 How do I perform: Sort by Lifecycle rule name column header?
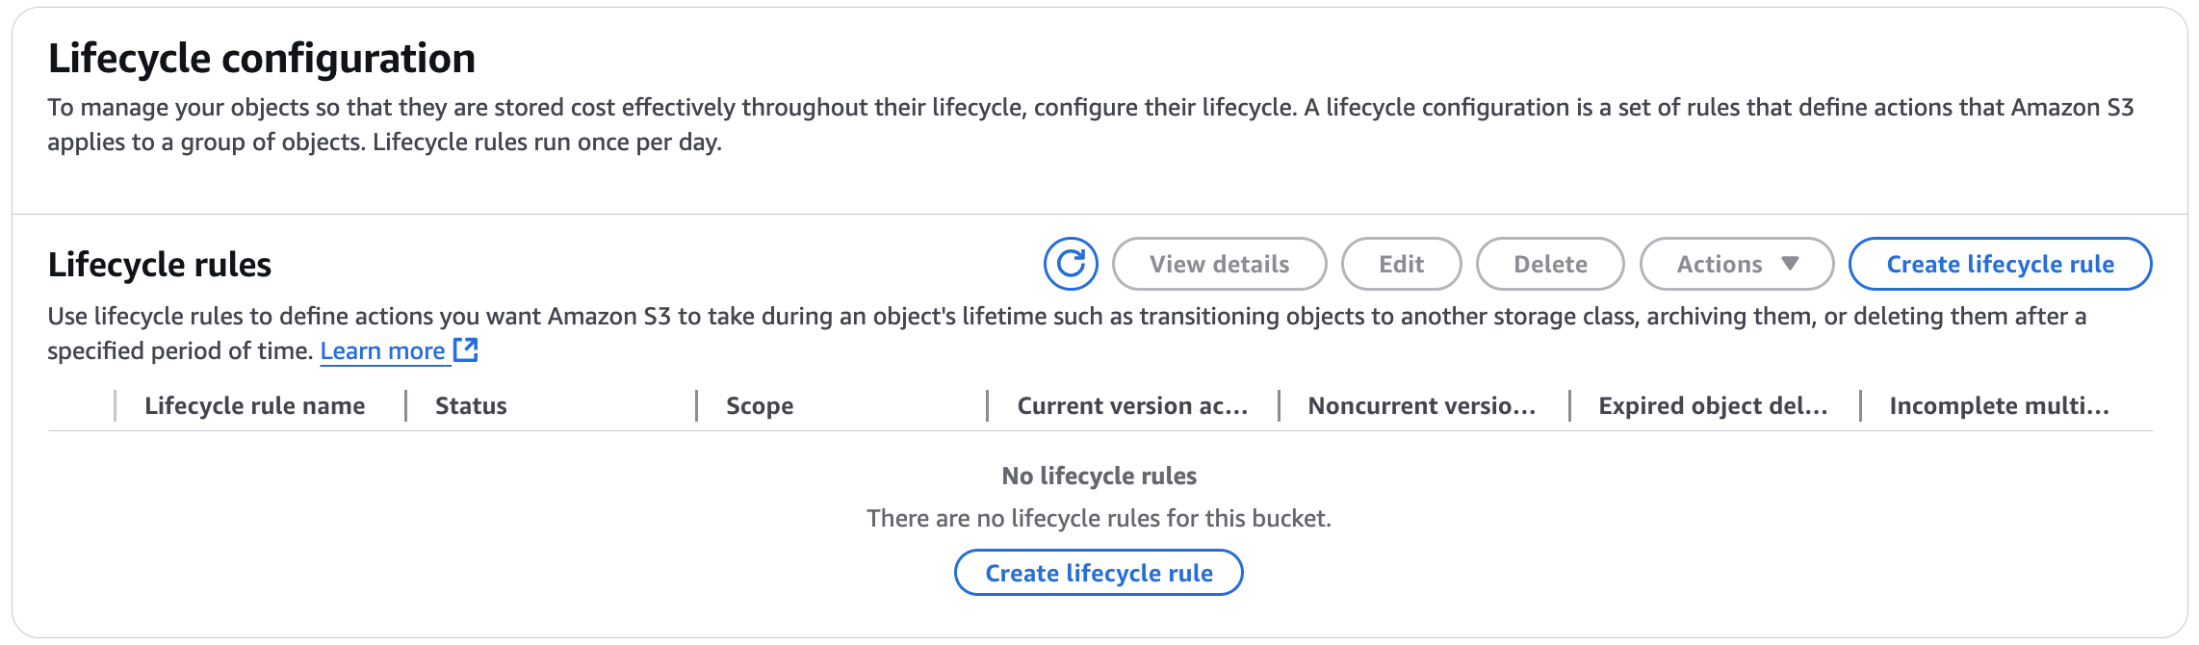254,406
